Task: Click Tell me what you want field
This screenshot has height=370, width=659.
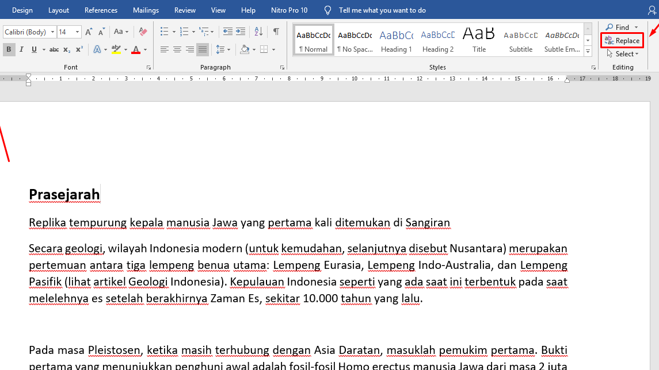Action: [x=382, y=10]
